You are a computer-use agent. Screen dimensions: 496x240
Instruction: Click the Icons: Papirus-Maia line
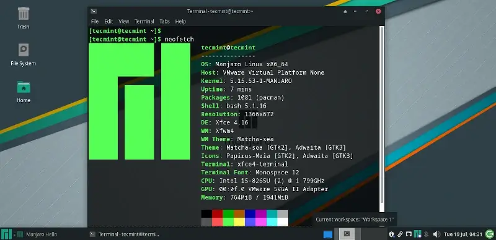pyautogui.click(x=277, y=156)
